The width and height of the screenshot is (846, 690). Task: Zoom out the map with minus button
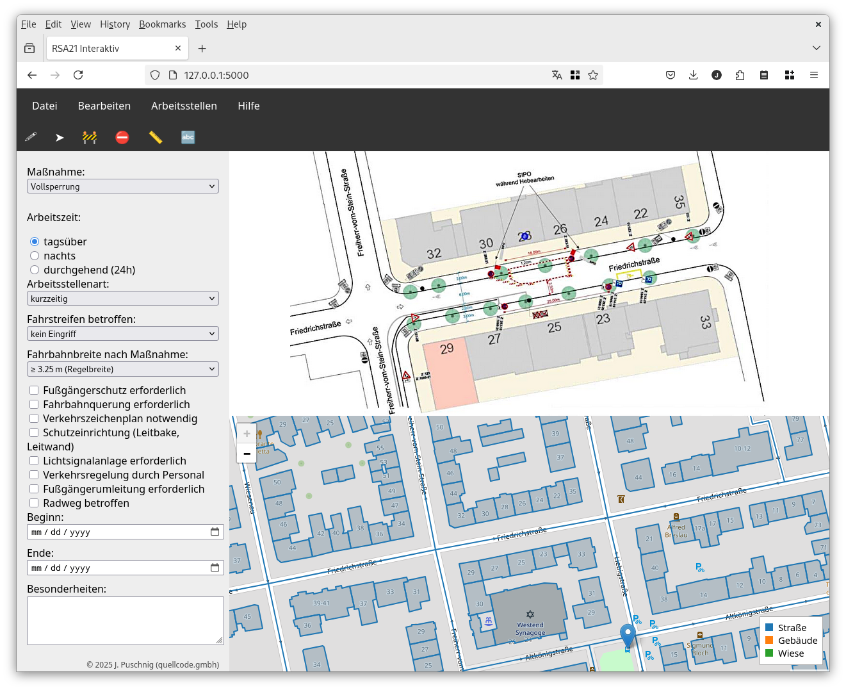(247, 454)
